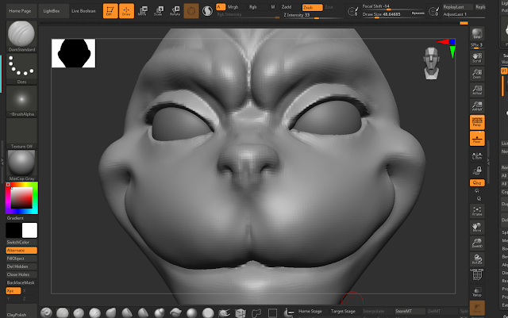This screenshot has width=508, height=318.
Task: Click Del Hidden
Action: [x=21, y=266]
